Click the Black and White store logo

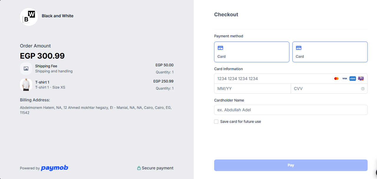[29, 17]
